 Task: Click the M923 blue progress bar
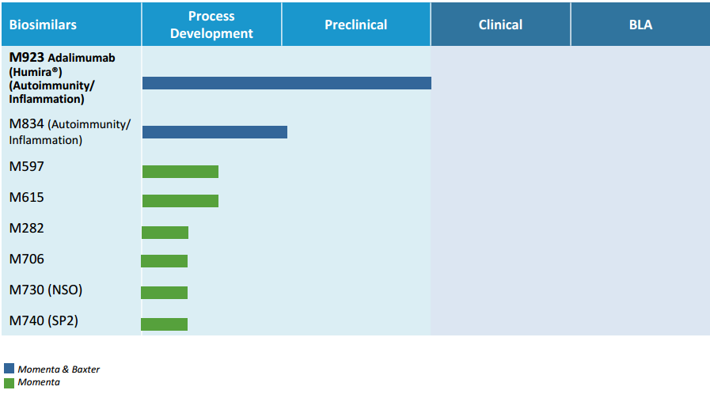pos(287,83)
